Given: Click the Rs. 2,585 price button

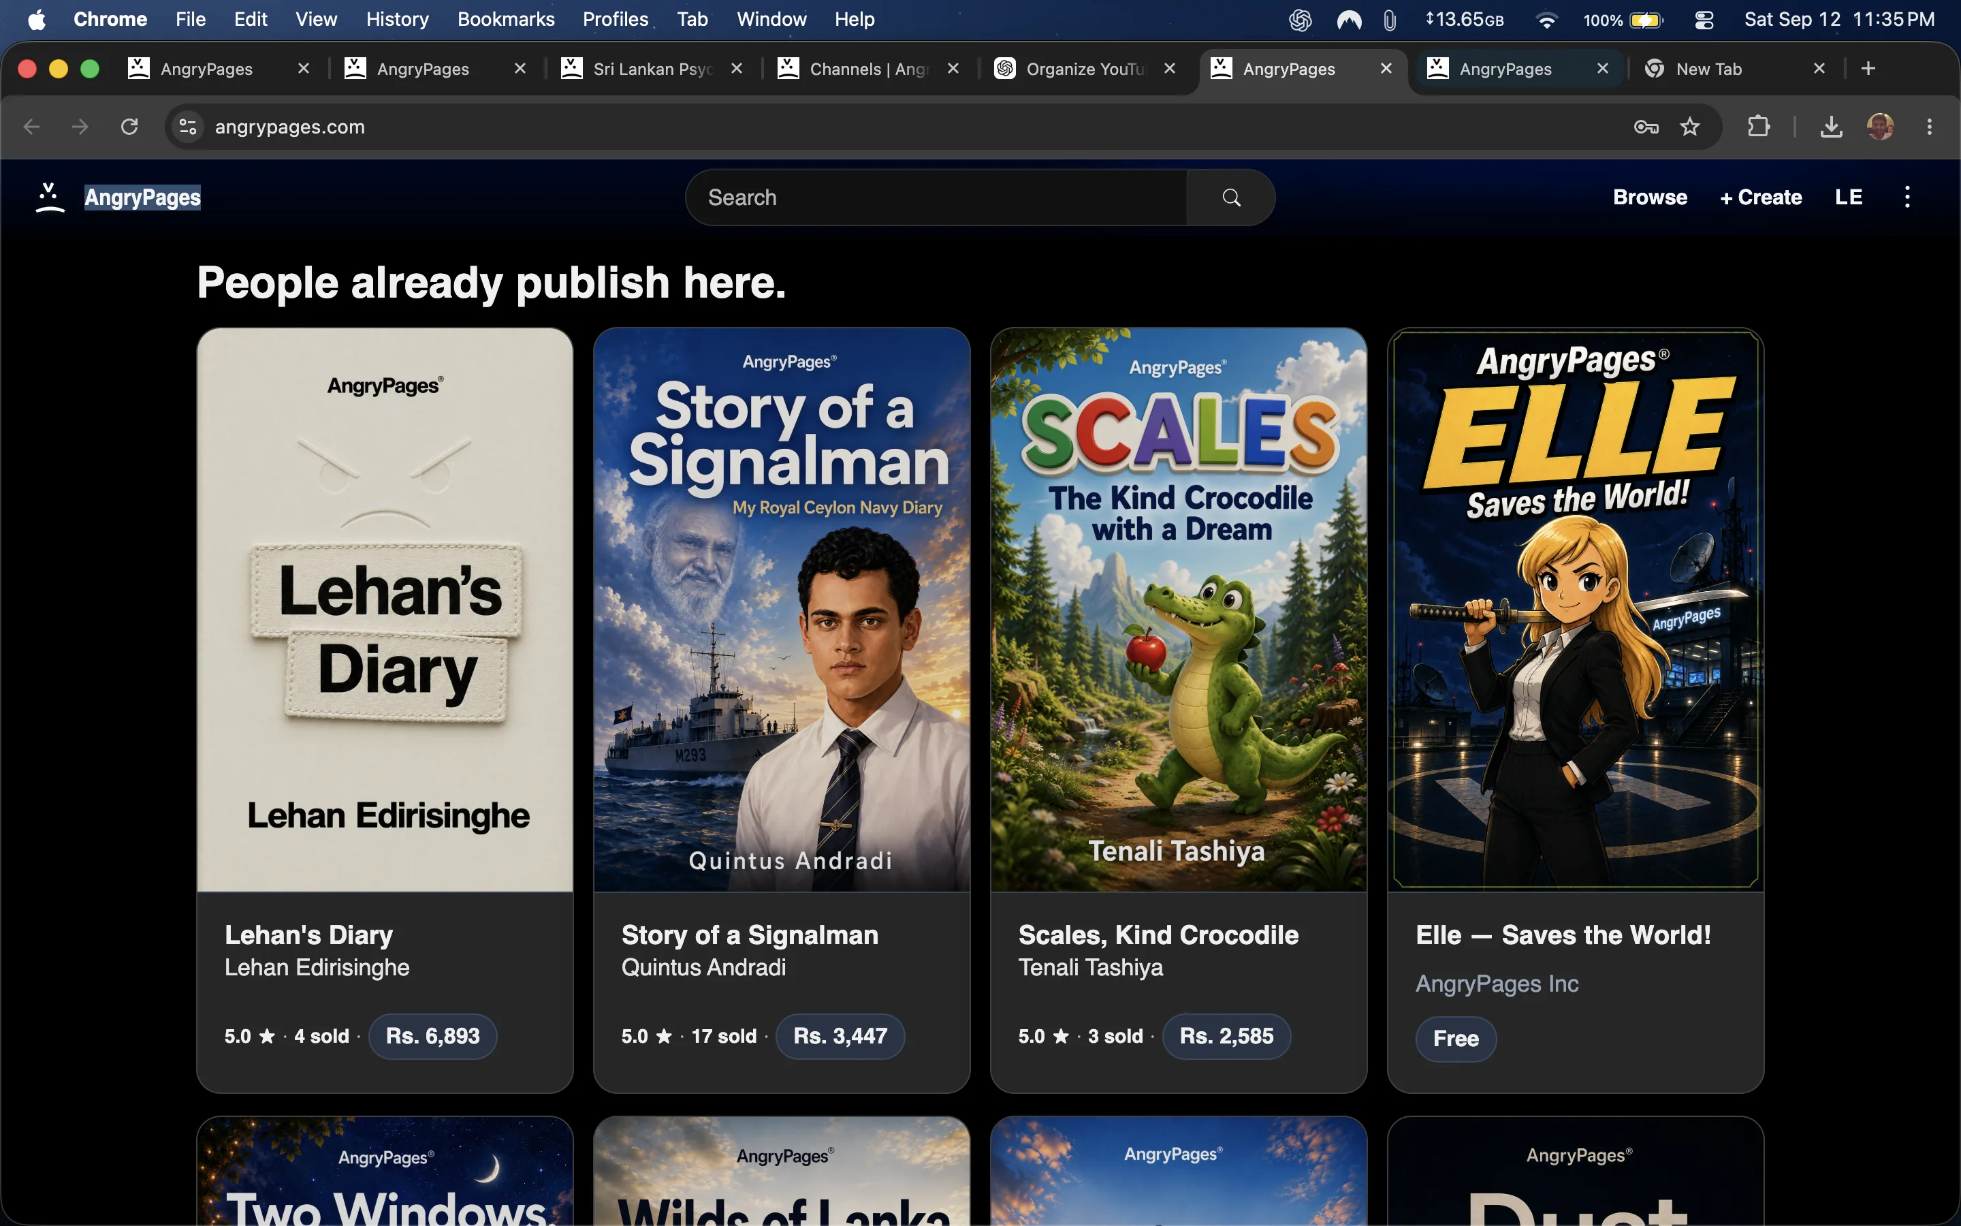Looking at the screenshot, I should tap(1227, 1036).
